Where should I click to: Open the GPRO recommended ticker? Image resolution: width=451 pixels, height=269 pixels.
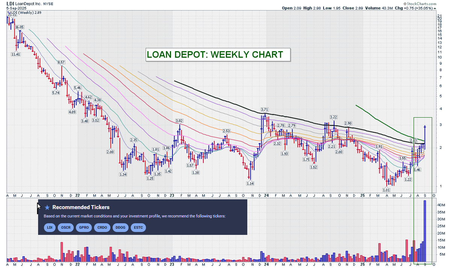coord(83,228)
